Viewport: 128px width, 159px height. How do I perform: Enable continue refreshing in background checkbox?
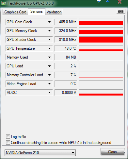coord(8,143)
